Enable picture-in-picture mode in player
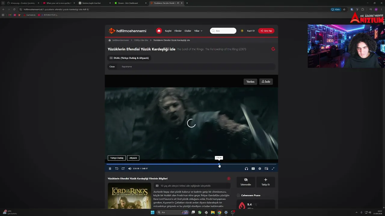The image size is (385, 216). tap(266, 169)
